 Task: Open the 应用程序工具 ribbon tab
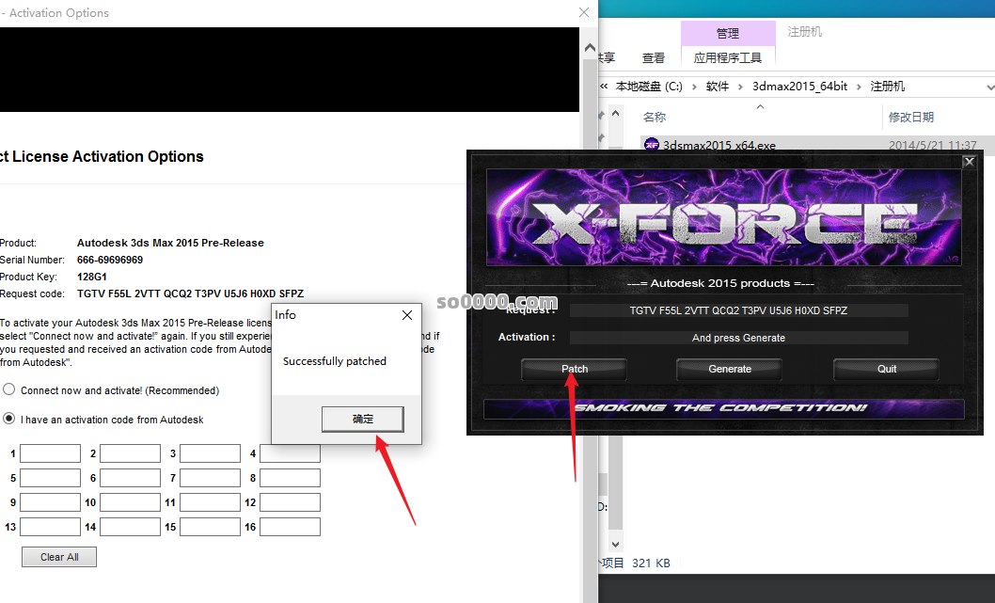coord(727,57)
